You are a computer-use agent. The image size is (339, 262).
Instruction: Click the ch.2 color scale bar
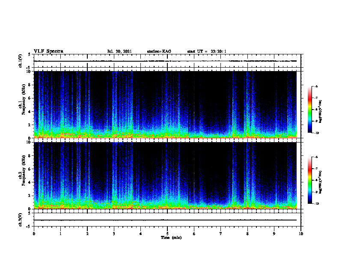pyautogui.click(x=309, y=180)
